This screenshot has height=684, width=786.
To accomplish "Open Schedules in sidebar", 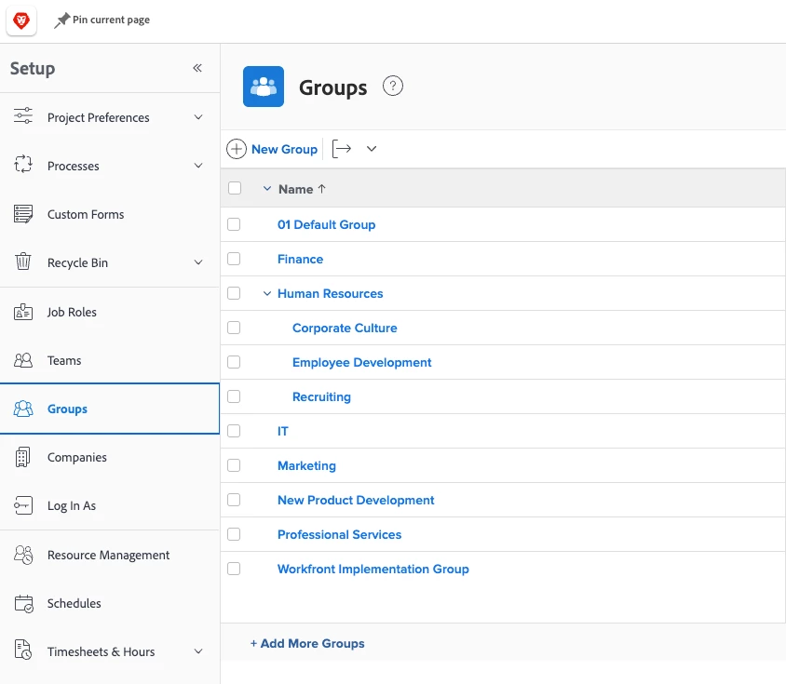I will pos(110,603).
